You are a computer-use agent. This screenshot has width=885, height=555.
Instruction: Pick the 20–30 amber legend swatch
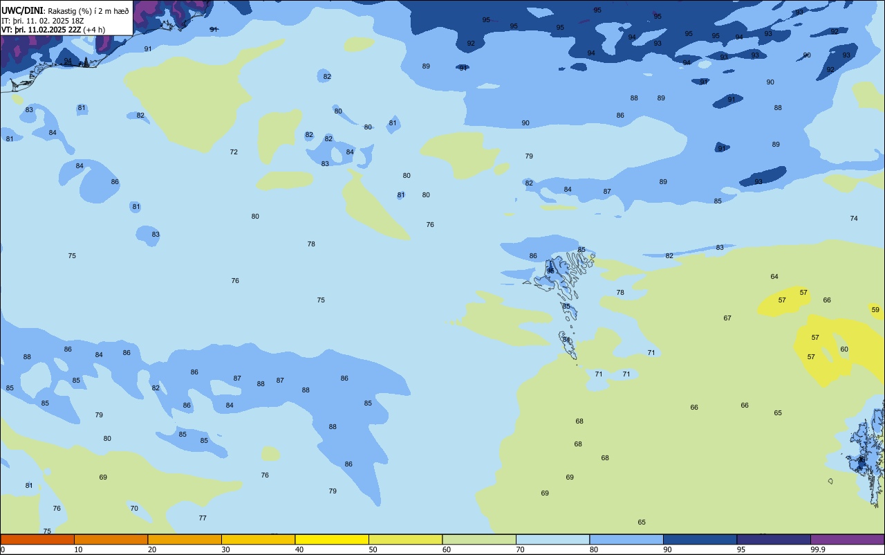185,539
